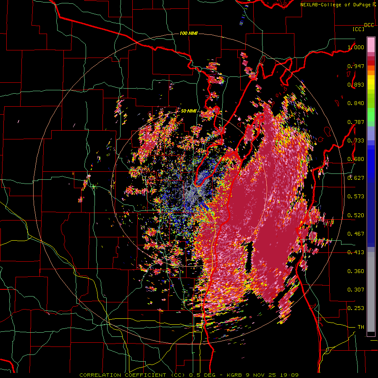Pick the light pink color band beside 1.000
This screenshot has height=378, width=378.
coord(371,45)
